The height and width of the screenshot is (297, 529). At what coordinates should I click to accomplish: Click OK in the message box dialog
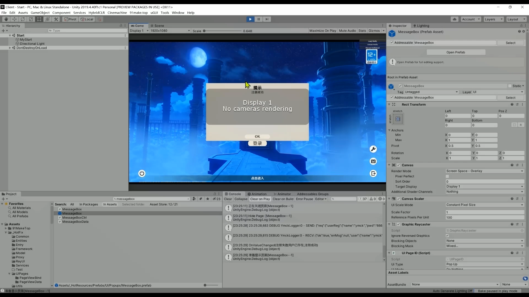click(257, 136)
